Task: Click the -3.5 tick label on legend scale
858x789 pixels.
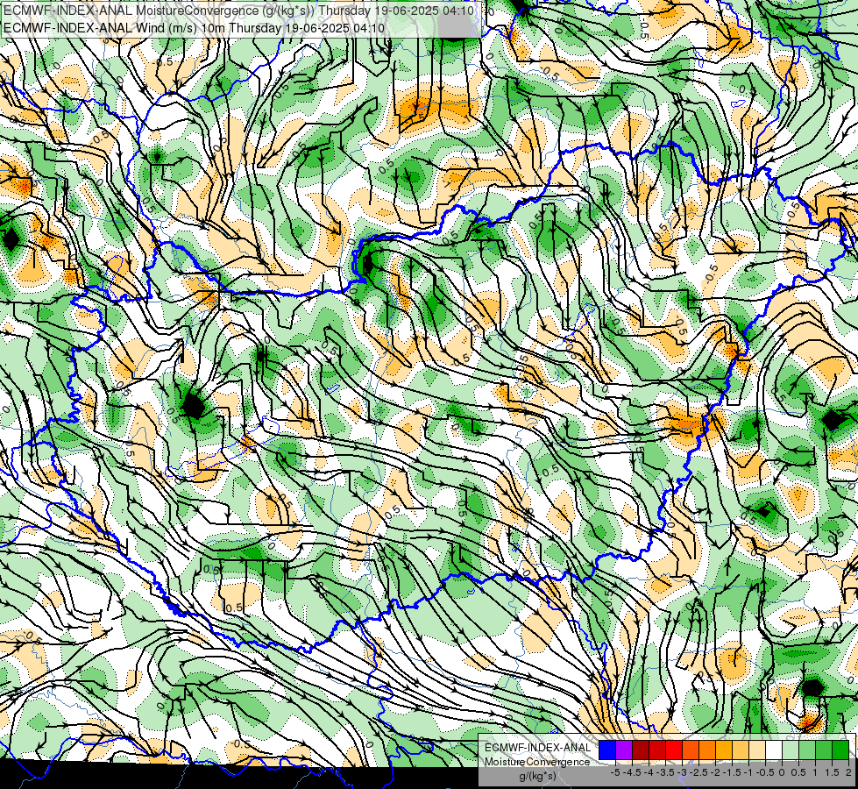Action: point(665,772)
